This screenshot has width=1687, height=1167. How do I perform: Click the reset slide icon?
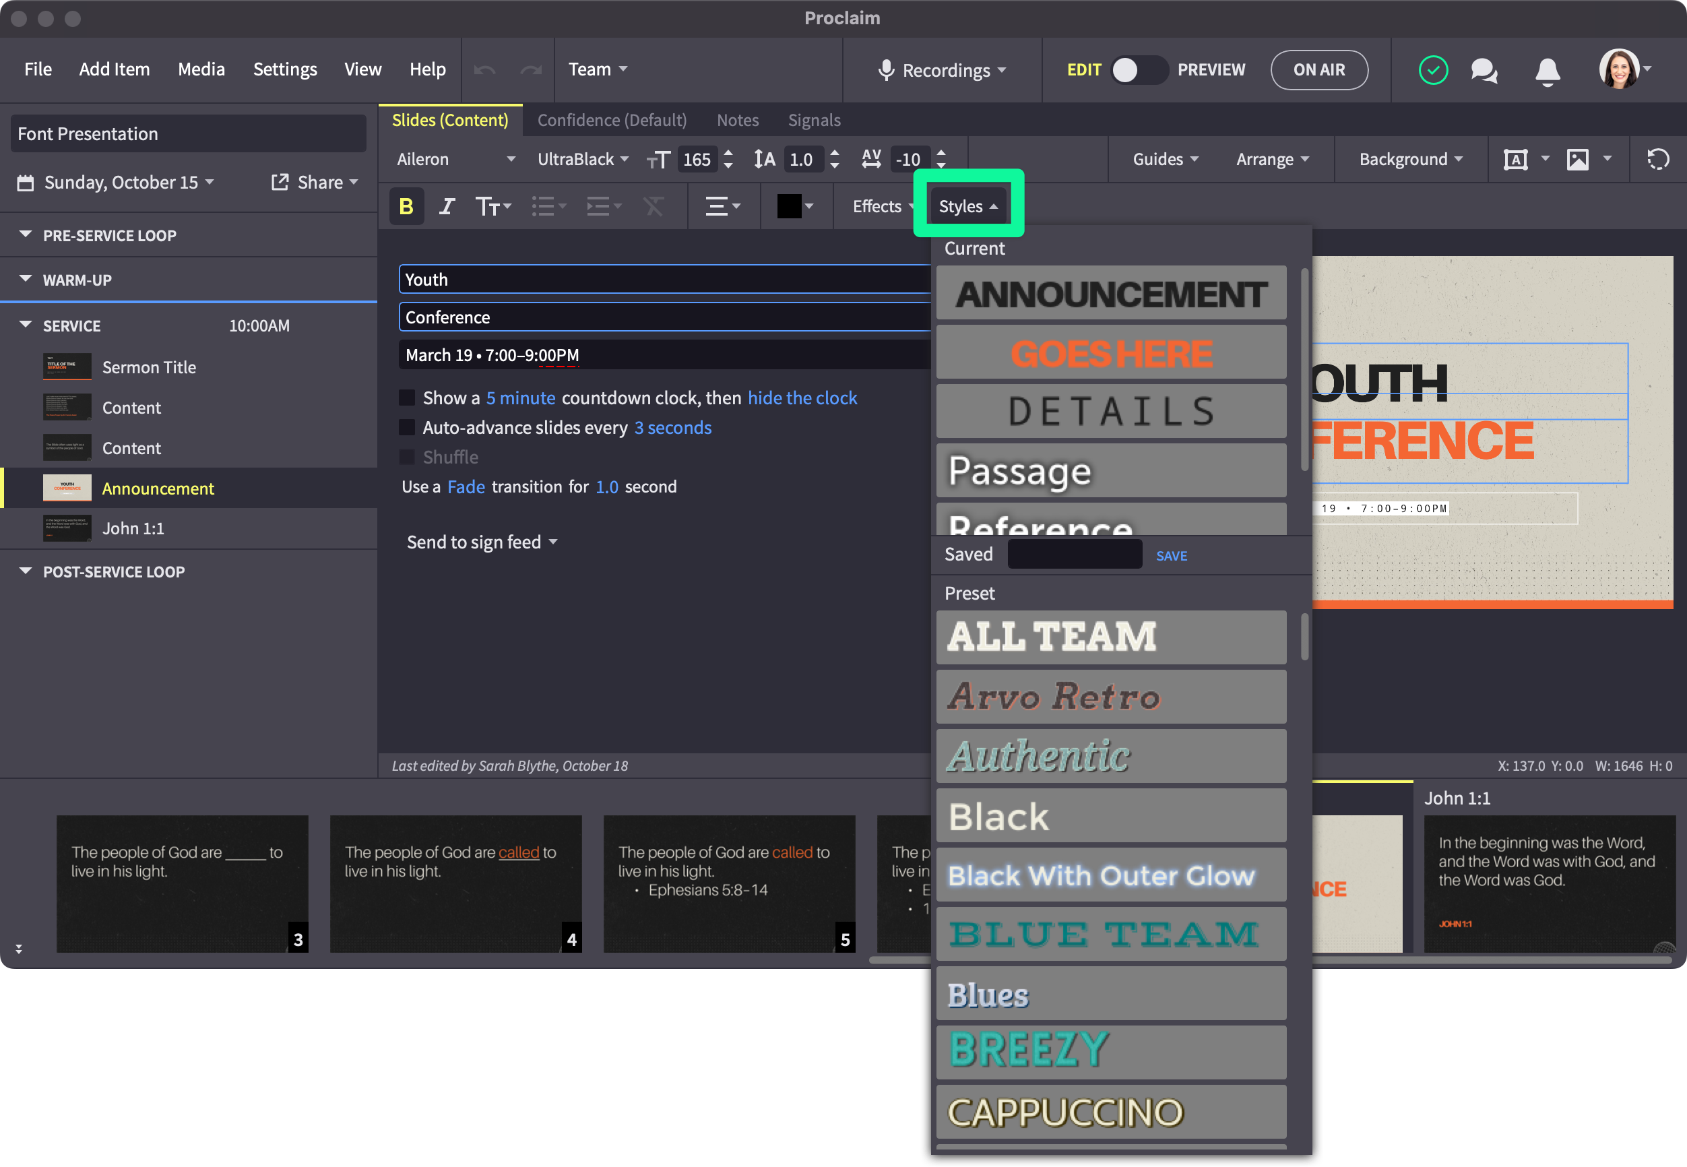1657,160
